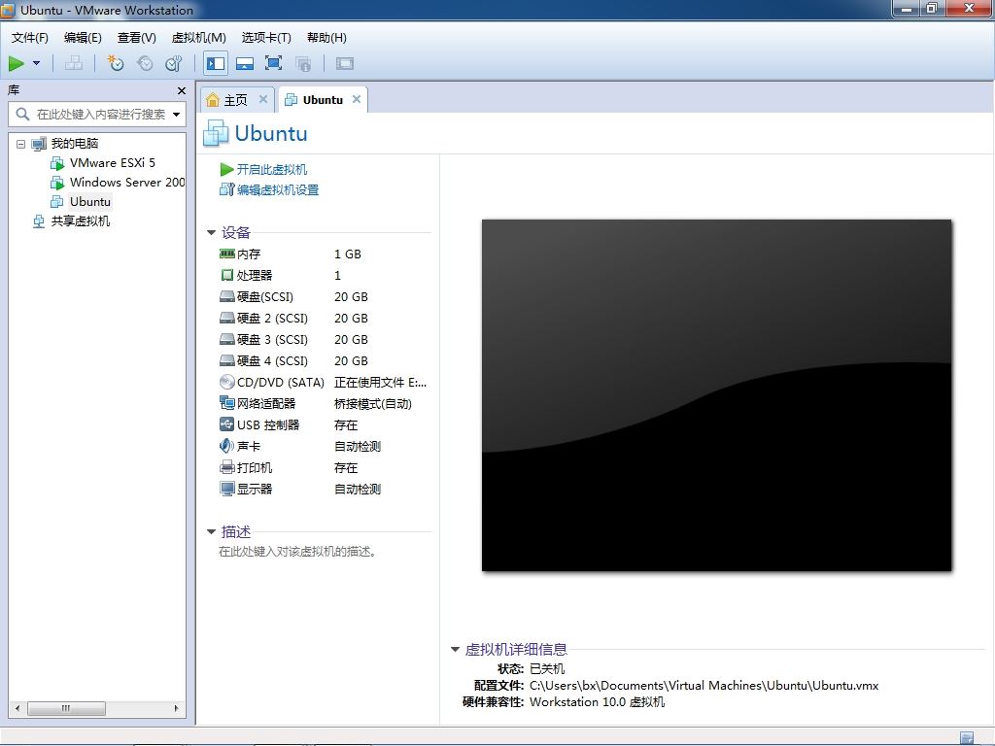Click the CD/DVD (SATA) disc icon
The image size is (995, 746).
tap(226, 382)
